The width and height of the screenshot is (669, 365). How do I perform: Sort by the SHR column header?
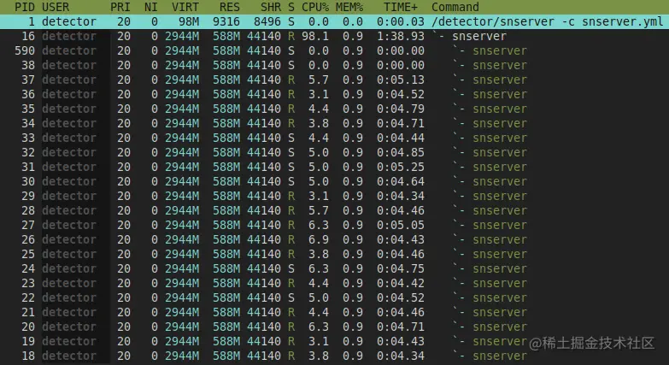tap(271, 7)
